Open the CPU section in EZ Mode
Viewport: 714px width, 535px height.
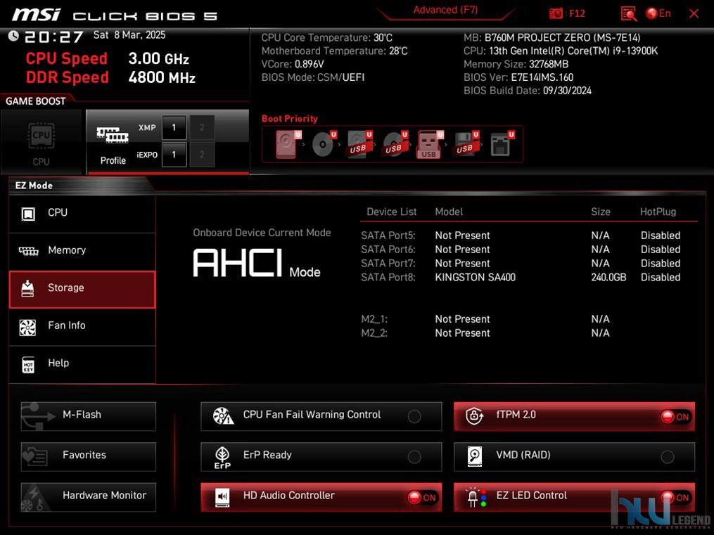point(82,213)
